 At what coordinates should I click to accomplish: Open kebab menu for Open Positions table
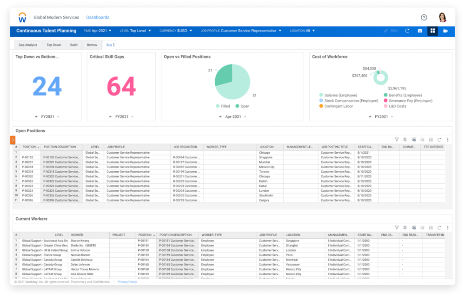click(x=448, y=139)
